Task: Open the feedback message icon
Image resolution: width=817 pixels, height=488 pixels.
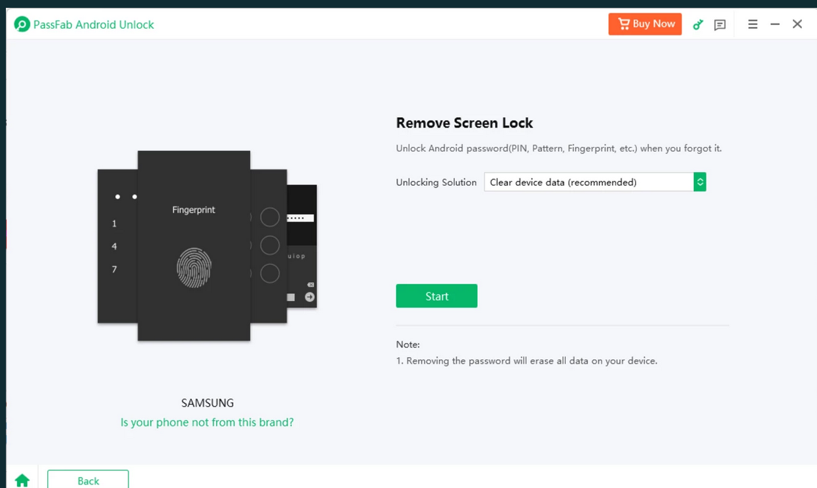Action: (x=720, y=25)
